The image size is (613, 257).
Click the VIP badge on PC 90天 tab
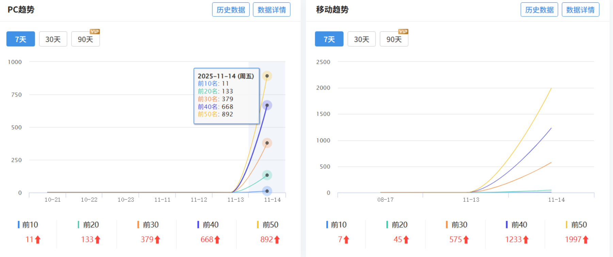[94, 31]
